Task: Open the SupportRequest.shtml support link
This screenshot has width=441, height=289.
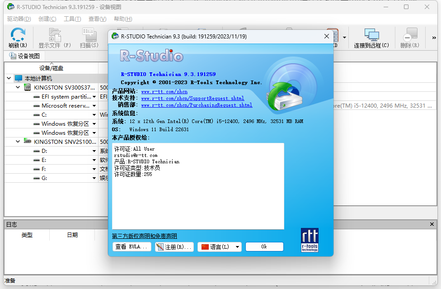Action: point(192,98)
